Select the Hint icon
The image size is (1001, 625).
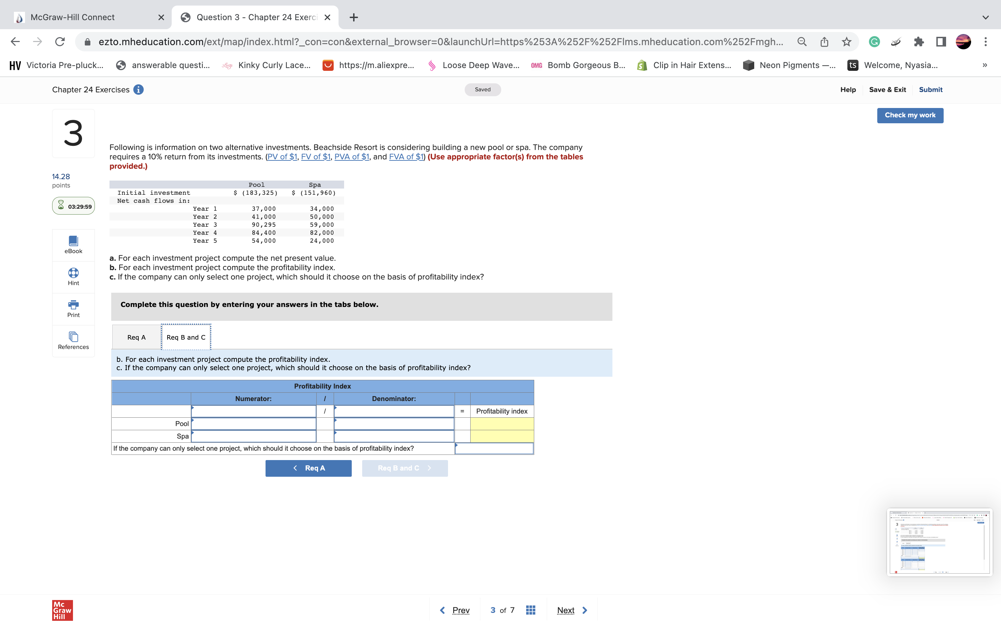(73, 276)
